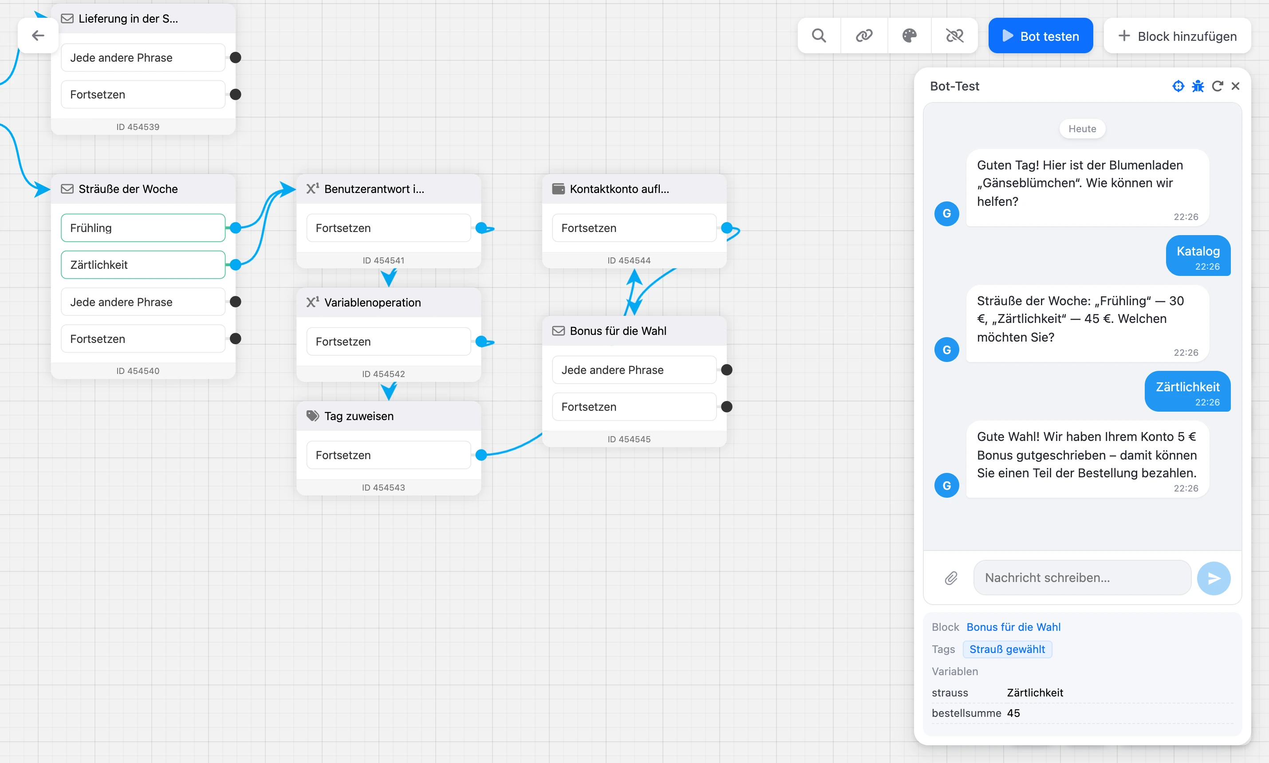Viewport: 1269px width, 763px height.
Task: Click the variable icon of Variablenoperation block
Action: (313, 303)
